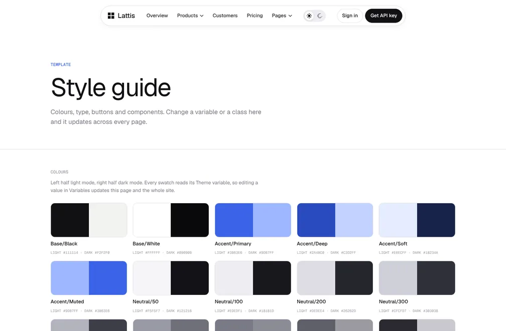The image size is (506, 331).
Task: Select Neutral/300 dark-mode swatch half
Action: (436, 278)
